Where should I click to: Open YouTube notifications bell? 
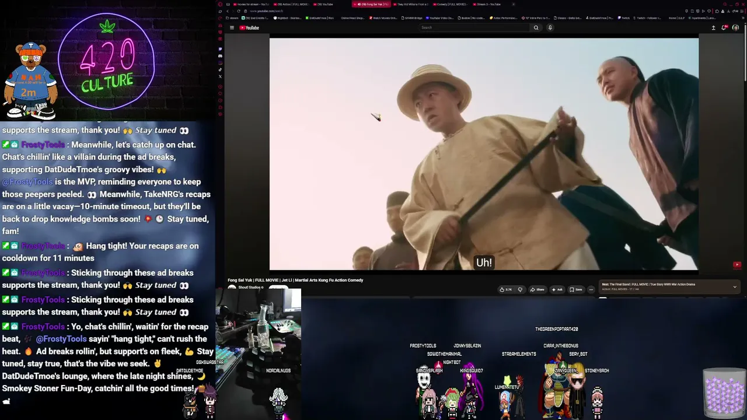coord(724,27)
